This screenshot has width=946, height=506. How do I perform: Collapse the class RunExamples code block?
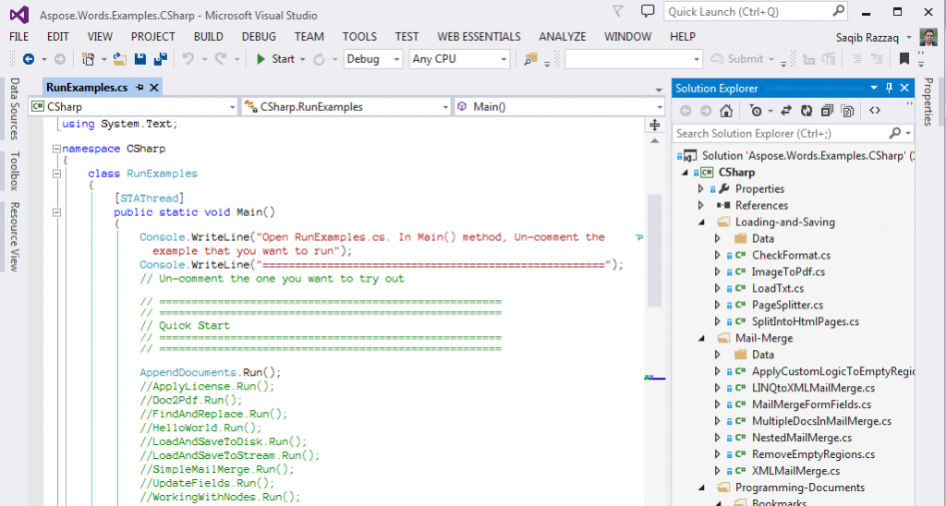pos(56,174)
